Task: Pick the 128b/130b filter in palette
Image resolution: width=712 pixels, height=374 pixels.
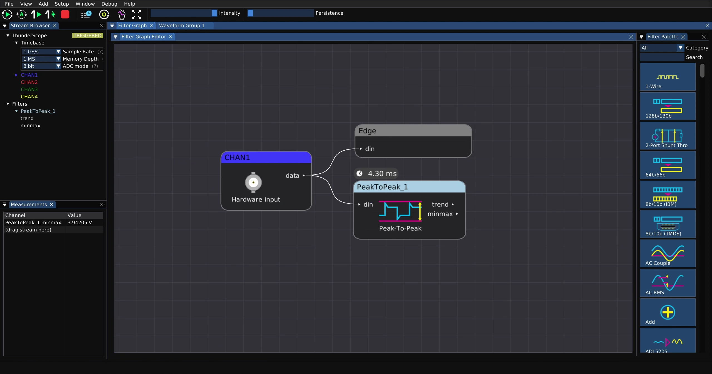Action: [x=667, y=106]
